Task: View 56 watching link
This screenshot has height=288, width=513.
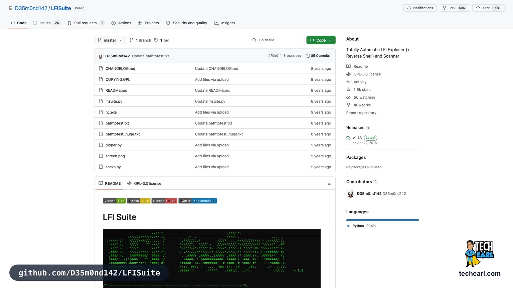Action: pos(361,97)
